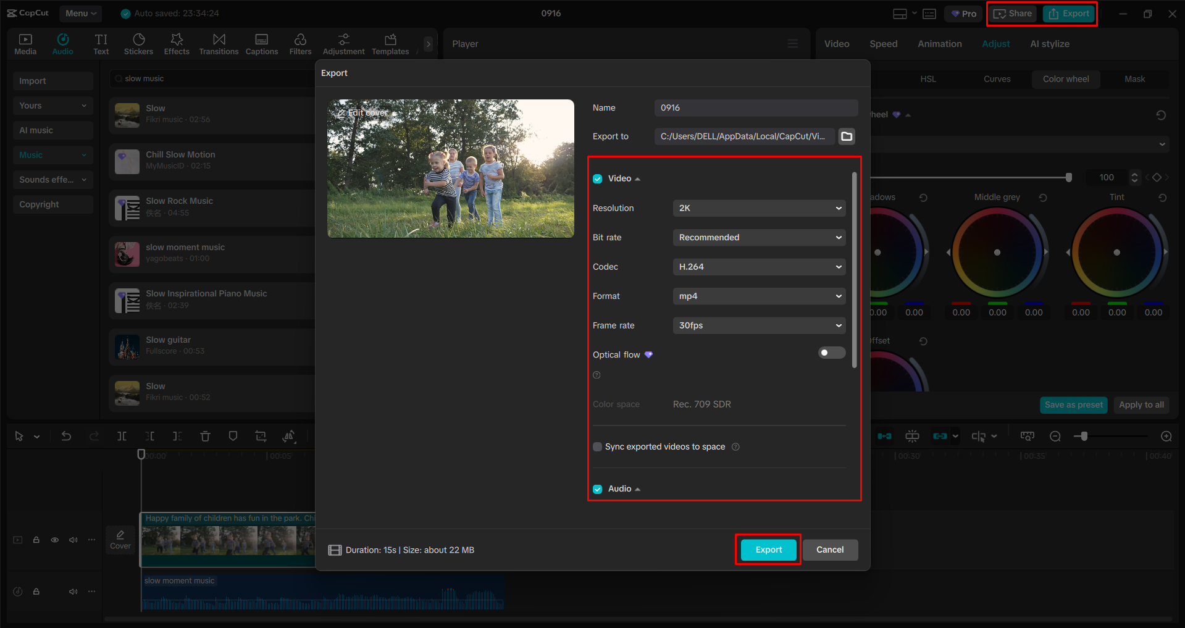Open the Effects panel

177,44
